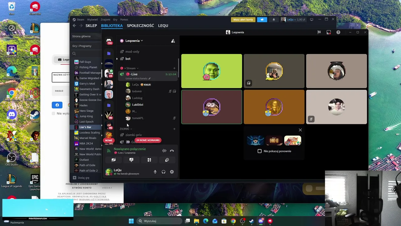Open Microsoft Edge from taskbar
Viewport: 401px width, 226px height.
point(206,221)
